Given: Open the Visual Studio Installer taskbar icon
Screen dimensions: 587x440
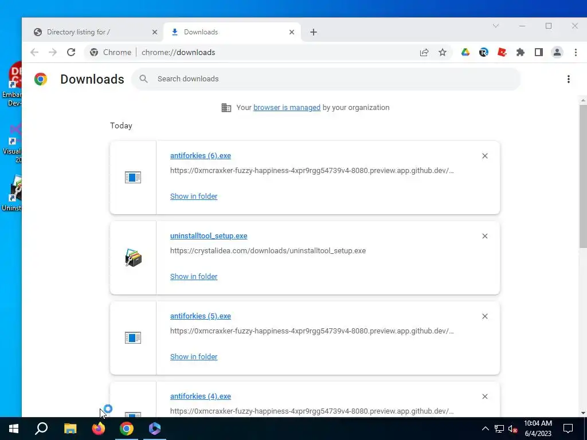Looking at the screenshot, I should coord(155,429).
